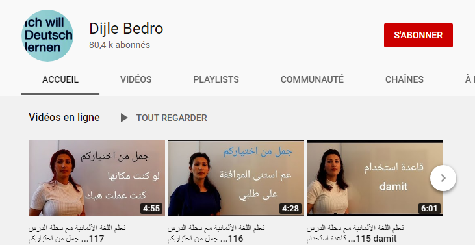This screenshot has width=475, height=245.
Task: Click the play icon beside Tout Regarder
Action: (x=124, y=118)
